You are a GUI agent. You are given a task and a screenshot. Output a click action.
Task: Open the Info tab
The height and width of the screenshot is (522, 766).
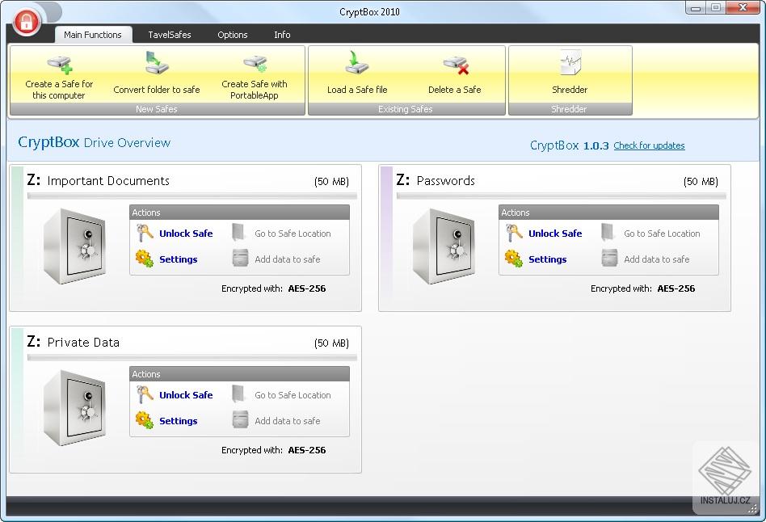point(282,35)
